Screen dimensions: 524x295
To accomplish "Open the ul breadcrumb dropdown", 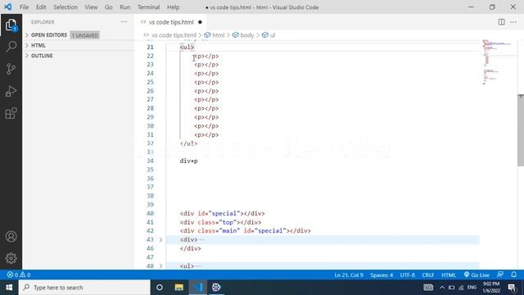I will (269, 35).
